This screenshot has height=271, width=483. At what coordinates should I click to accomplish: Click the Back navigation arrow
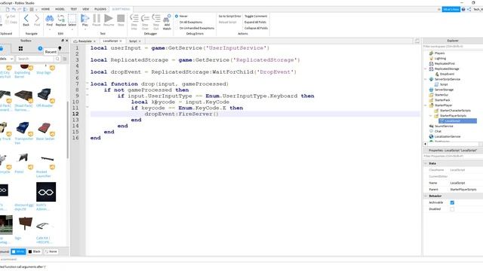point(26,18)
